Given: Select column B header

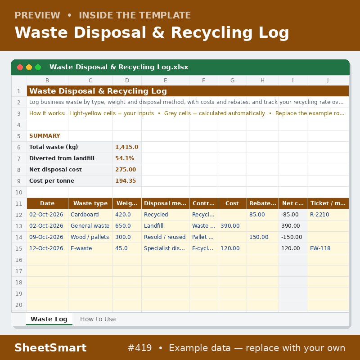Looking at the screenshot, I should coord(47,81).
